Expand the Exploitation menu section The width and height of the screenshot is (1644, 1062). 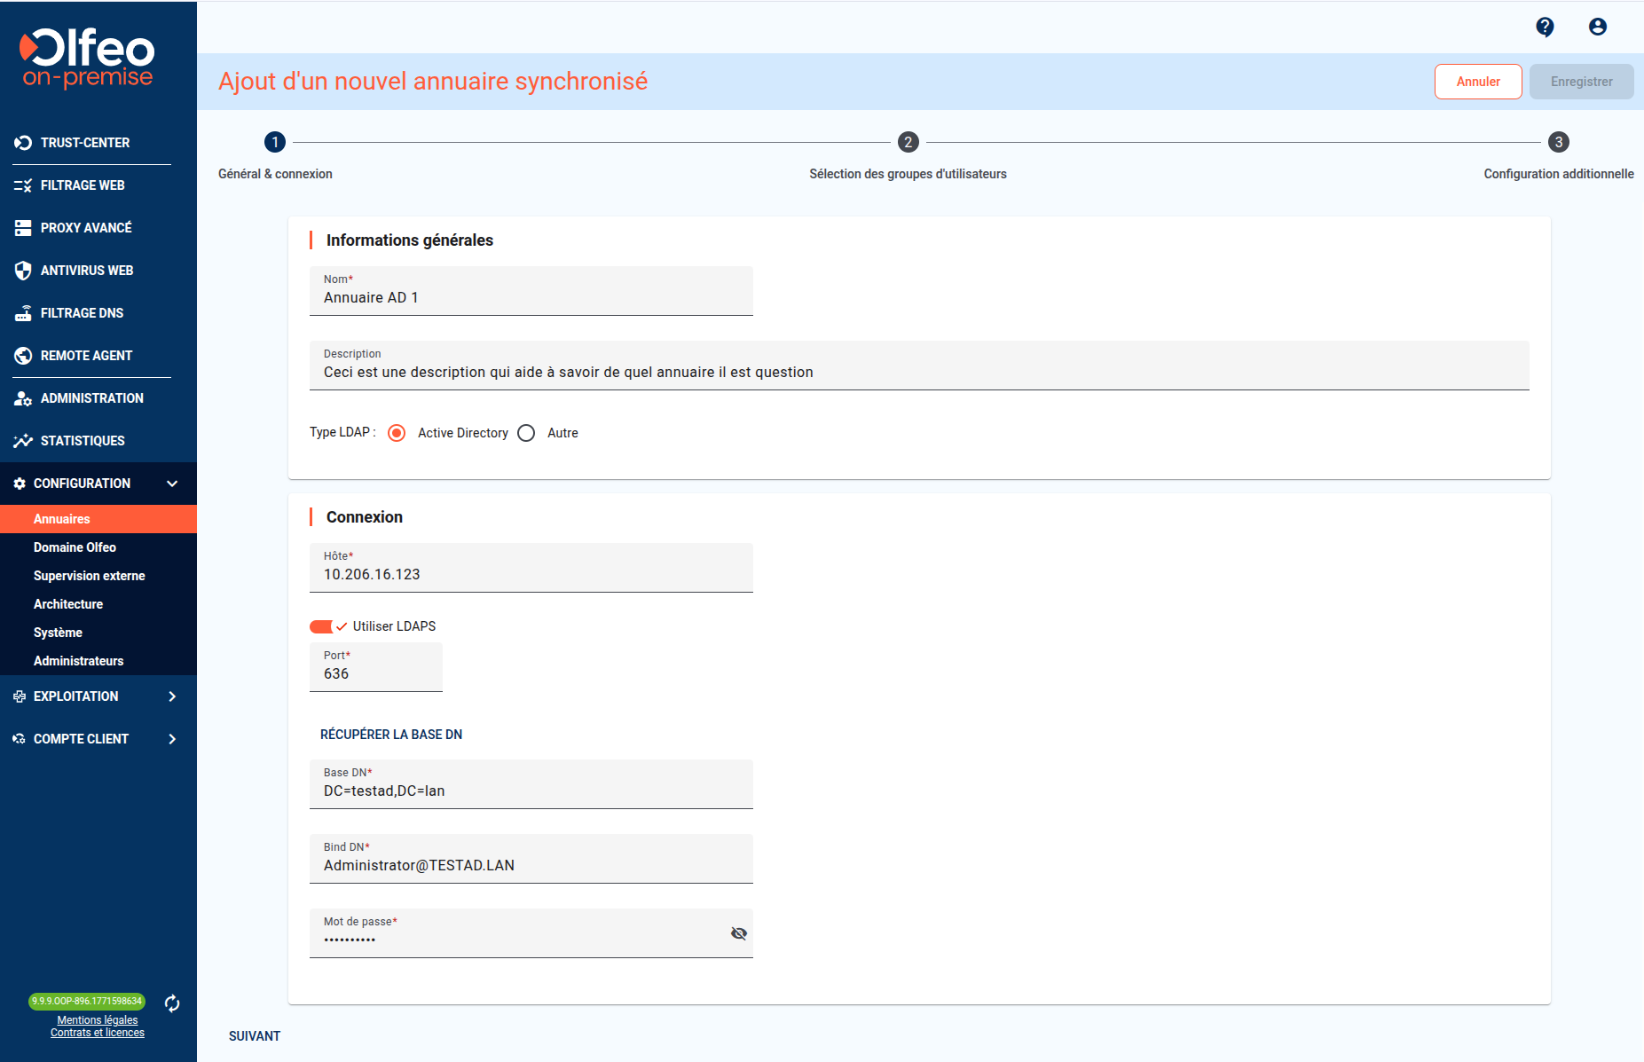pyautogui.click(x=172, y=696)
